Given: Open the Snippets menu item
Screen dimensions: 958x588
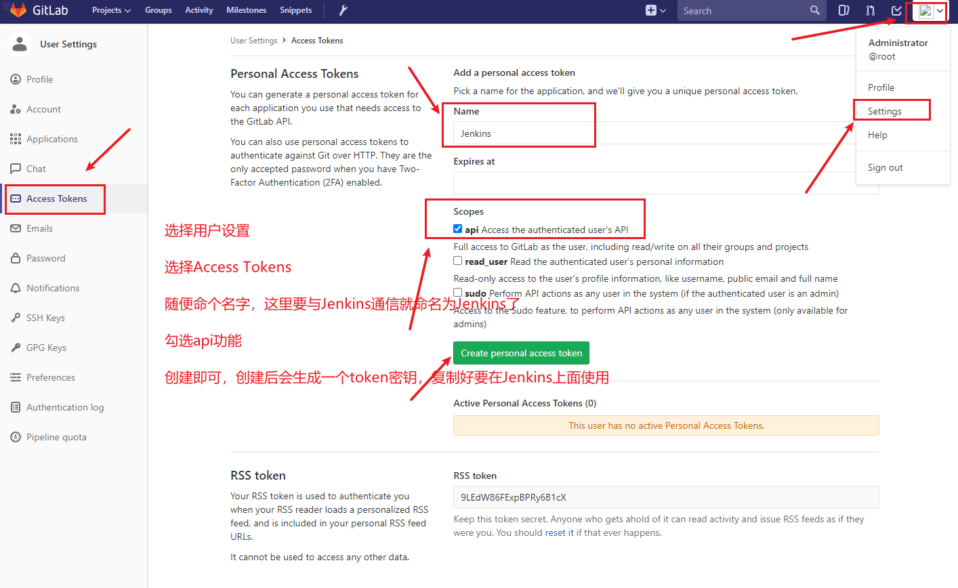Looking at the screenshot, I should click(296, 10).
